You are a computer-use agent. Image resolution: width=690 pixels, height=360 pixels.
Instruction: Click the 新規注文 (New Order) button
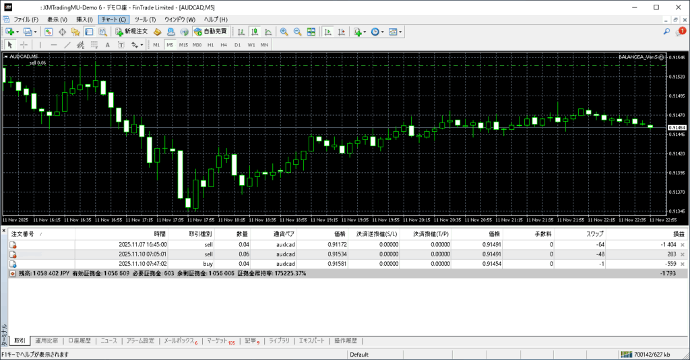131,32
